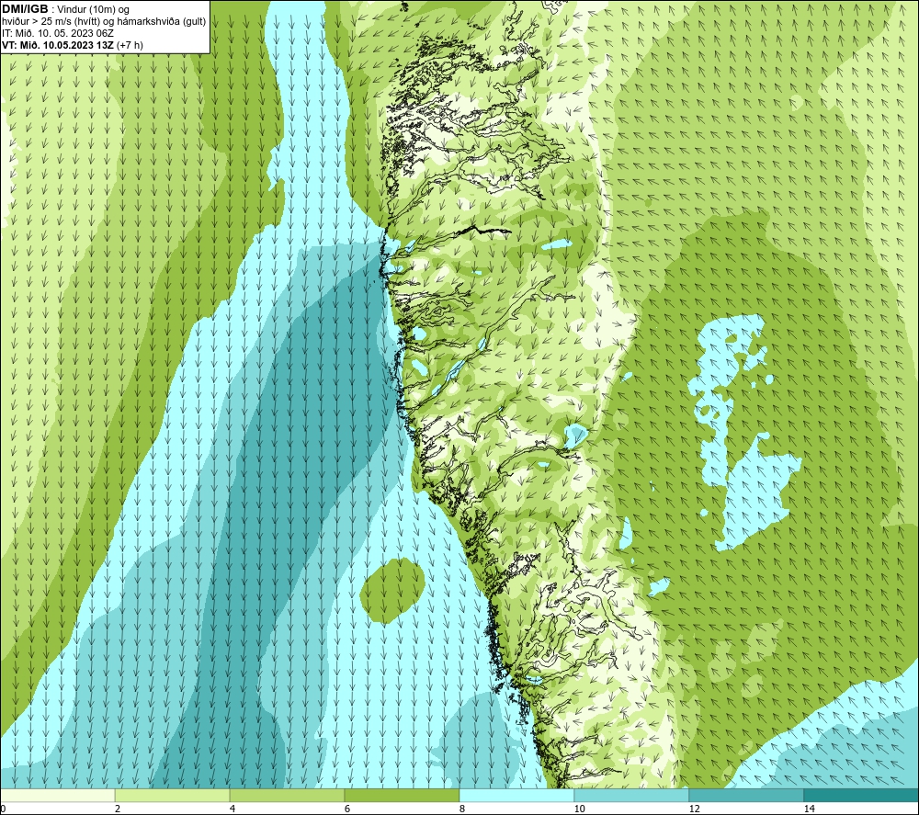Click the scale label '0'
The image size is (919, 815).
coord(3,809)
